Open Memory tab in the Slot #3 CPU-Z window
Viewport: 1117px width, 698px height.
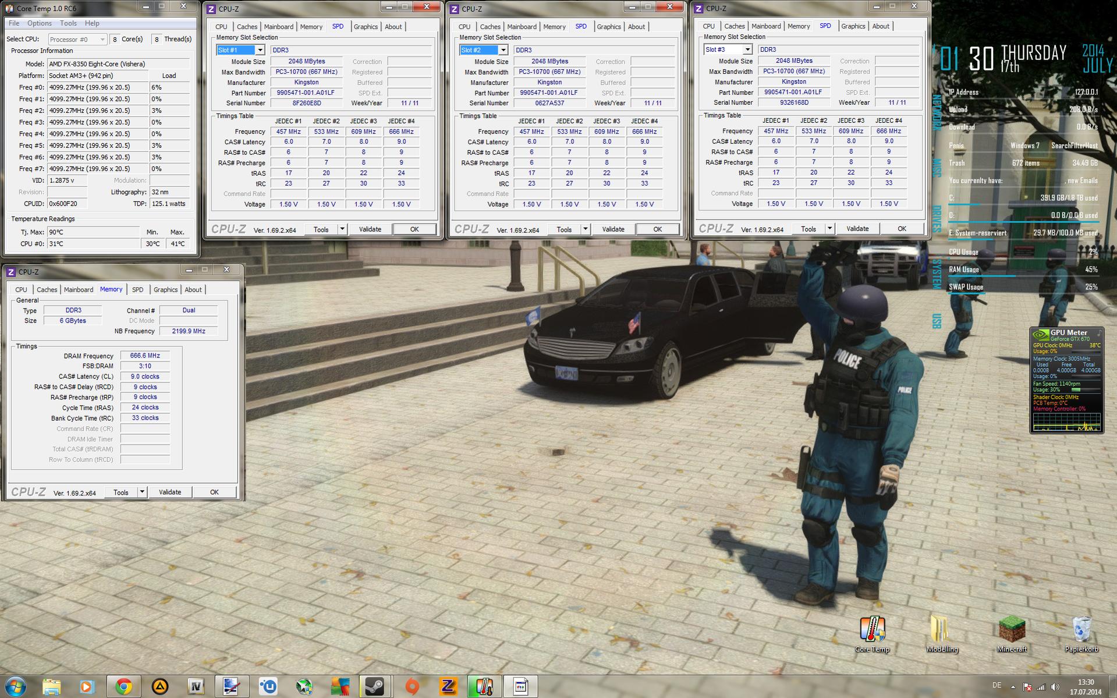coord(799,26)
